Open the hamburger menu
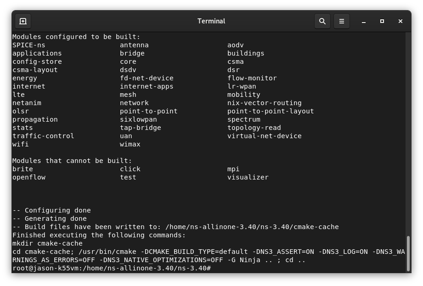Screen dimensions: 423x286 coord(342,21)
